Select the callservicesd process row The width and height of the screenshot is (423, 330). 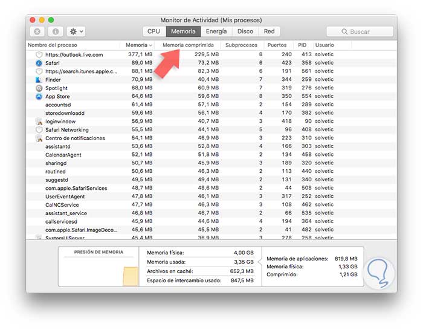tap(211, 222)
